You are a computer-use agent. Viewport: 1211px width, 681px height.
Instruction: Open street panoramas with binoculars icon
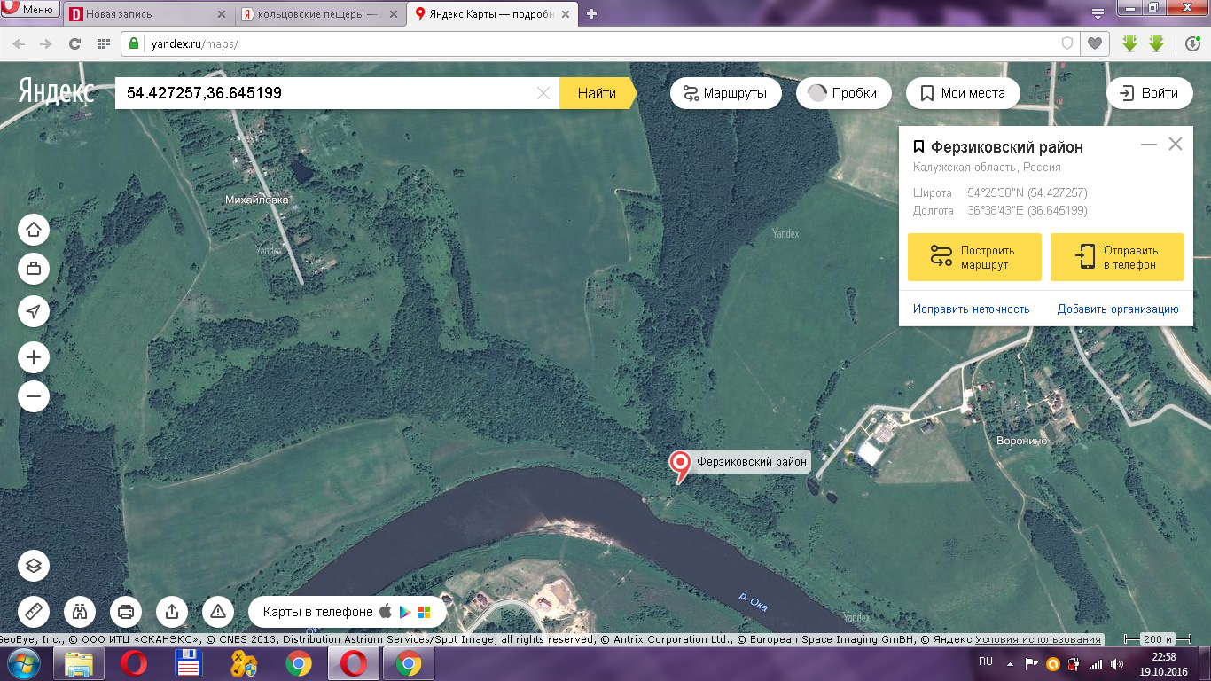pos(80,611)
